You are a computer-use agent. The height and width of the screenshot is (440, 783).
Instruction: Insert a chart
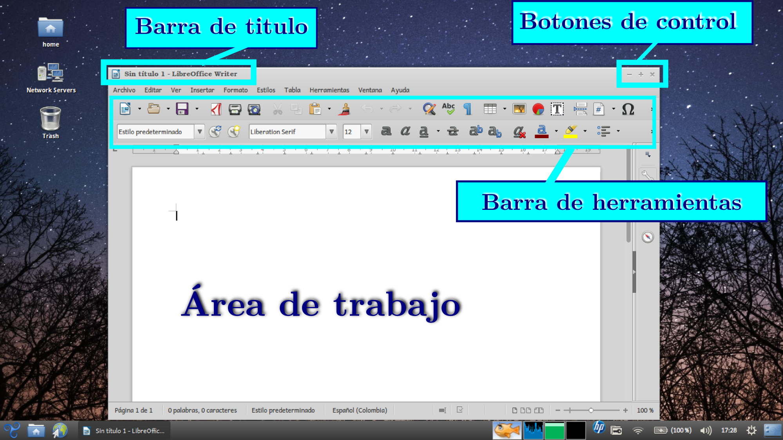tap(538, 109)
